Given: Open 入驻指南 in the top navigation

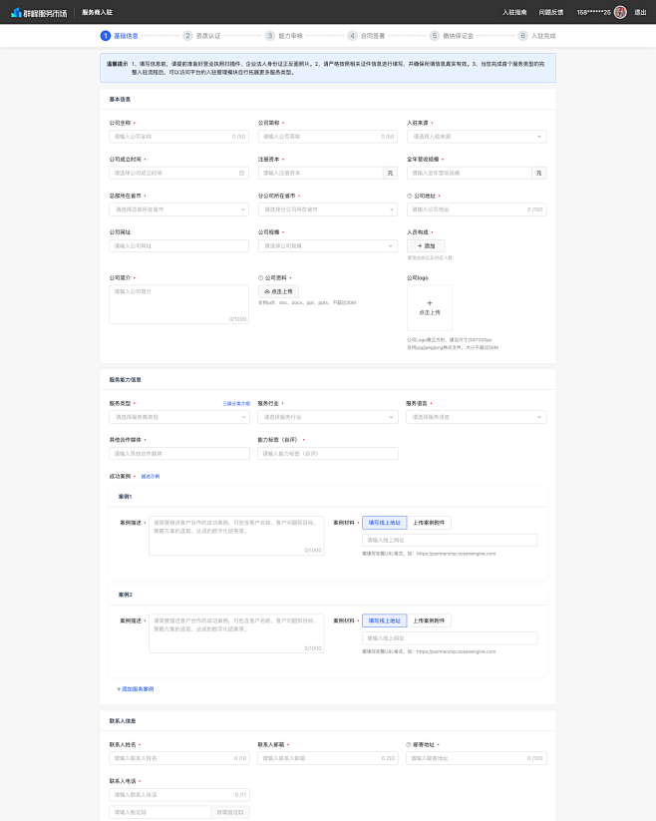Looking at the screenshot, I should pos(514,12).
